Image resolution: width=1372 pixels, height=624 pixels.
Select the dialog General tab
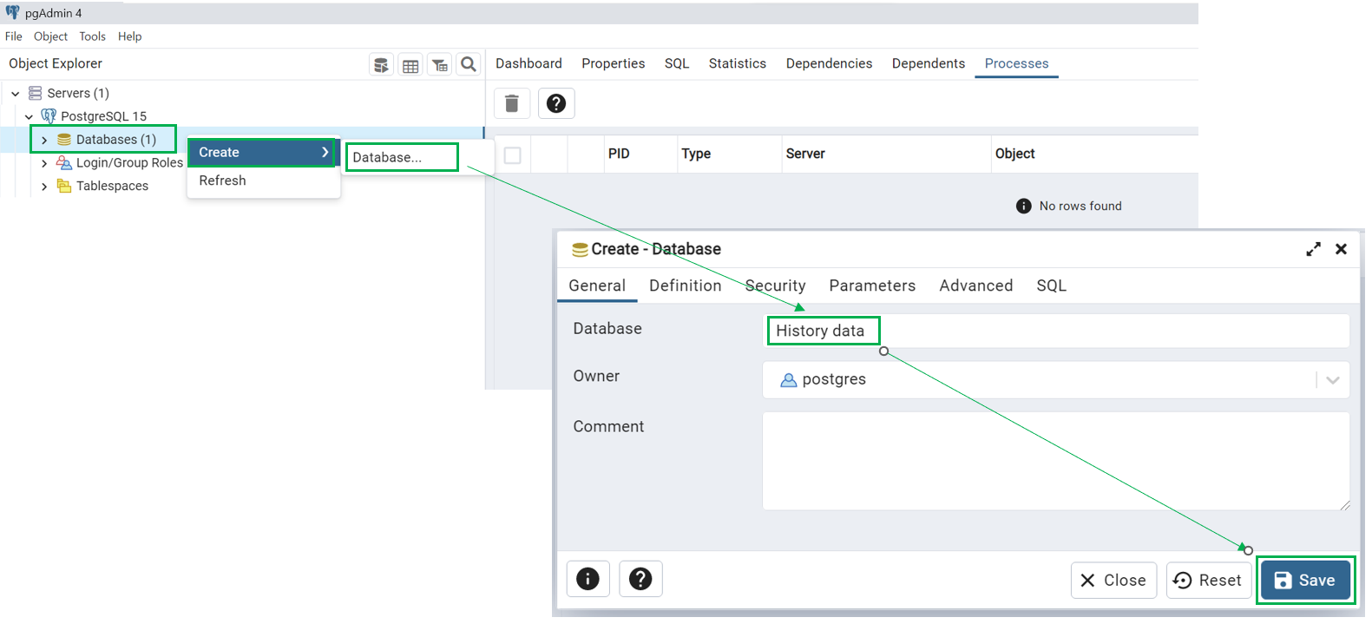597,286
